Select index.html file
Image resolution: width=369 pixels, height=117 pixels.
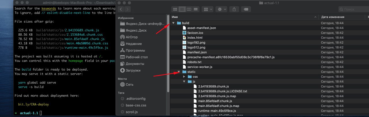(x=195, y=38)
